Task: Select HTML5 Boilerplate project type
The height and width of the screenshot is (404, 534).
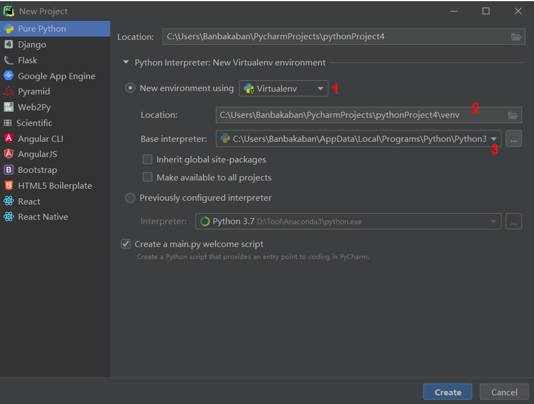Action: point(55,185)
